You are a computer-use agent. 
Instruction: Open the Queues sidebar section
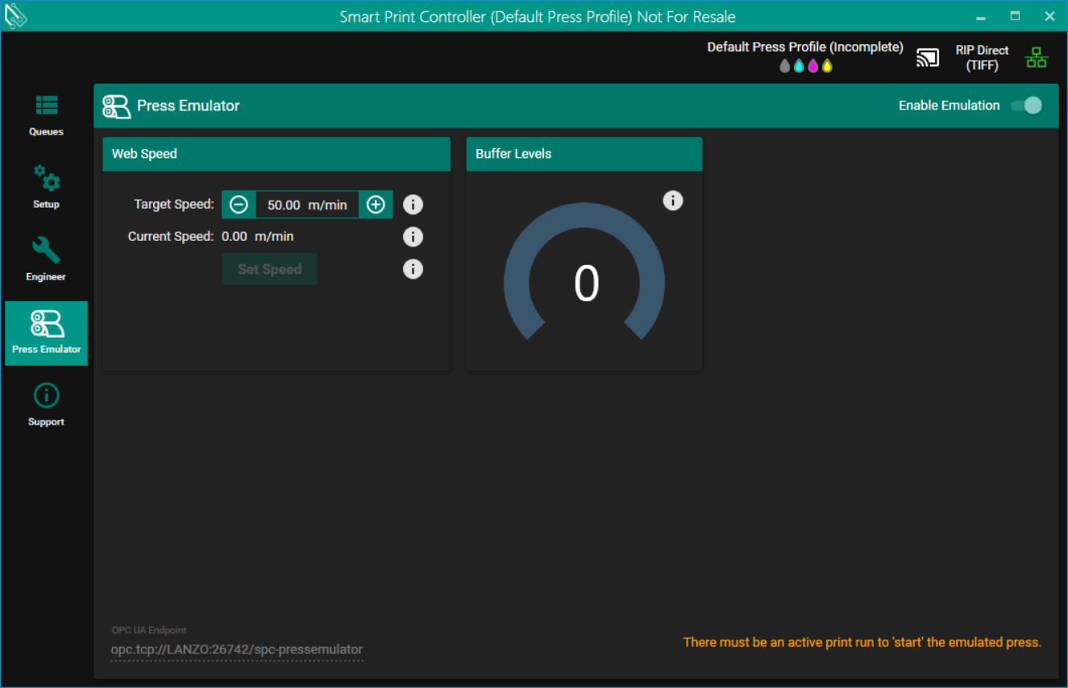[46, 115]
